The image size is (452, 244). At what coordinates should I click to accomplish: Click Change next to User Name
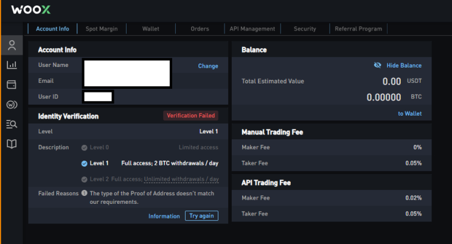(208, 66)
